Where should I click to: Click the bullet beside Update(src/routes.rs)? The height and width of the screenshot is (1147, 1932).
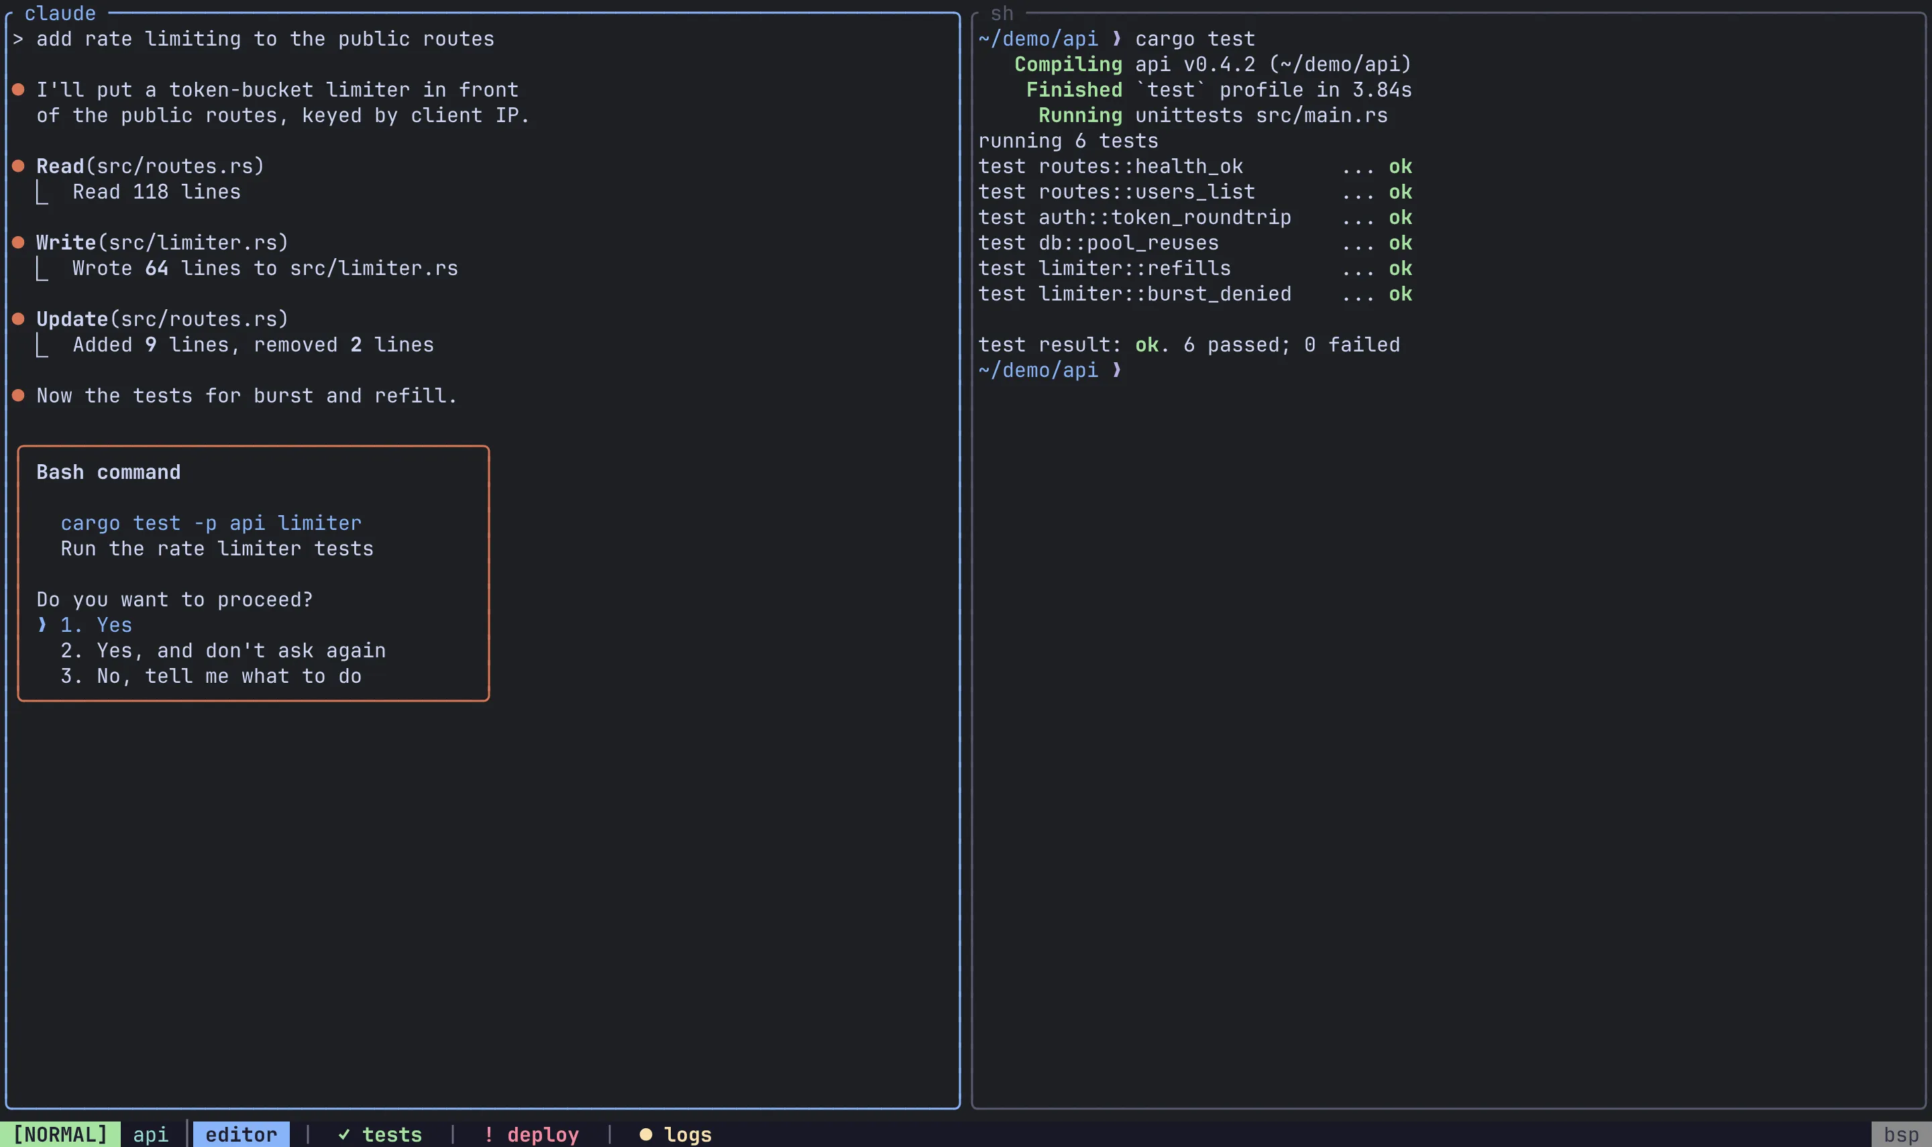[19, 319]
